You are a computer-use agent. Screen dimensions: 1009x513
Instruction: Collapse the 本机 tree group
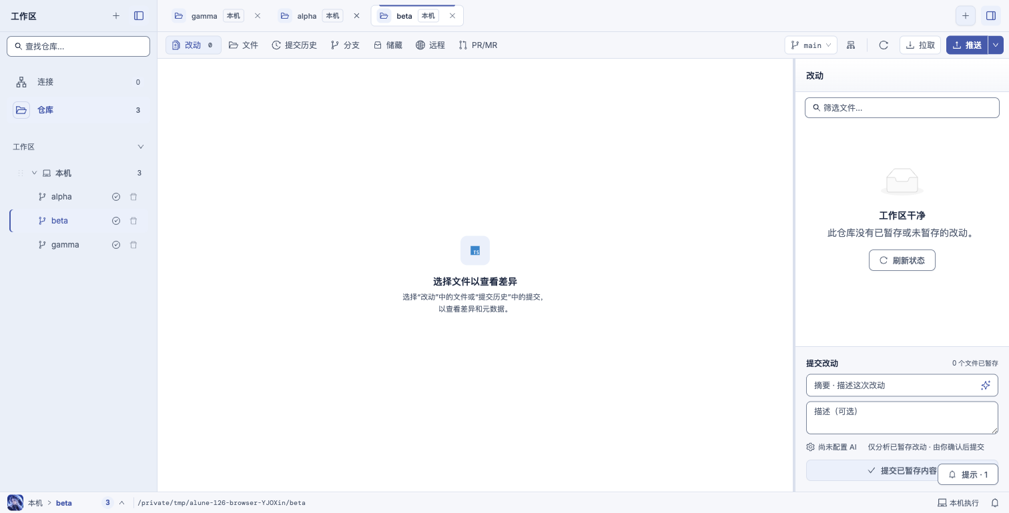click(x=34, y=173)
